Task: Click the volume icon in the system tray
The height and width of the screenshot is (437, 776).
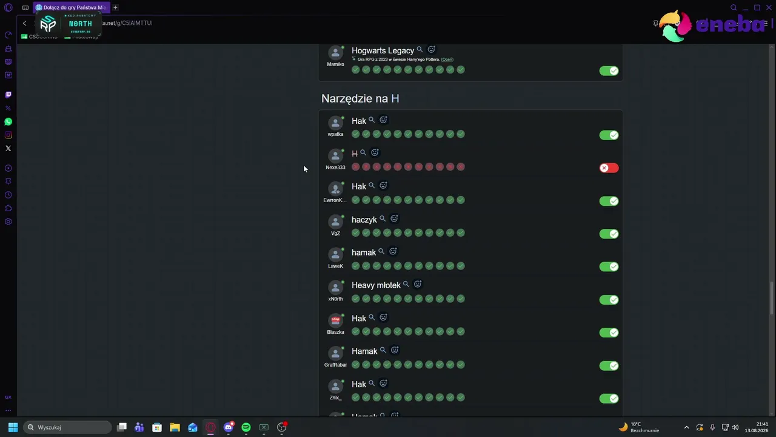Action: (735, 427)
